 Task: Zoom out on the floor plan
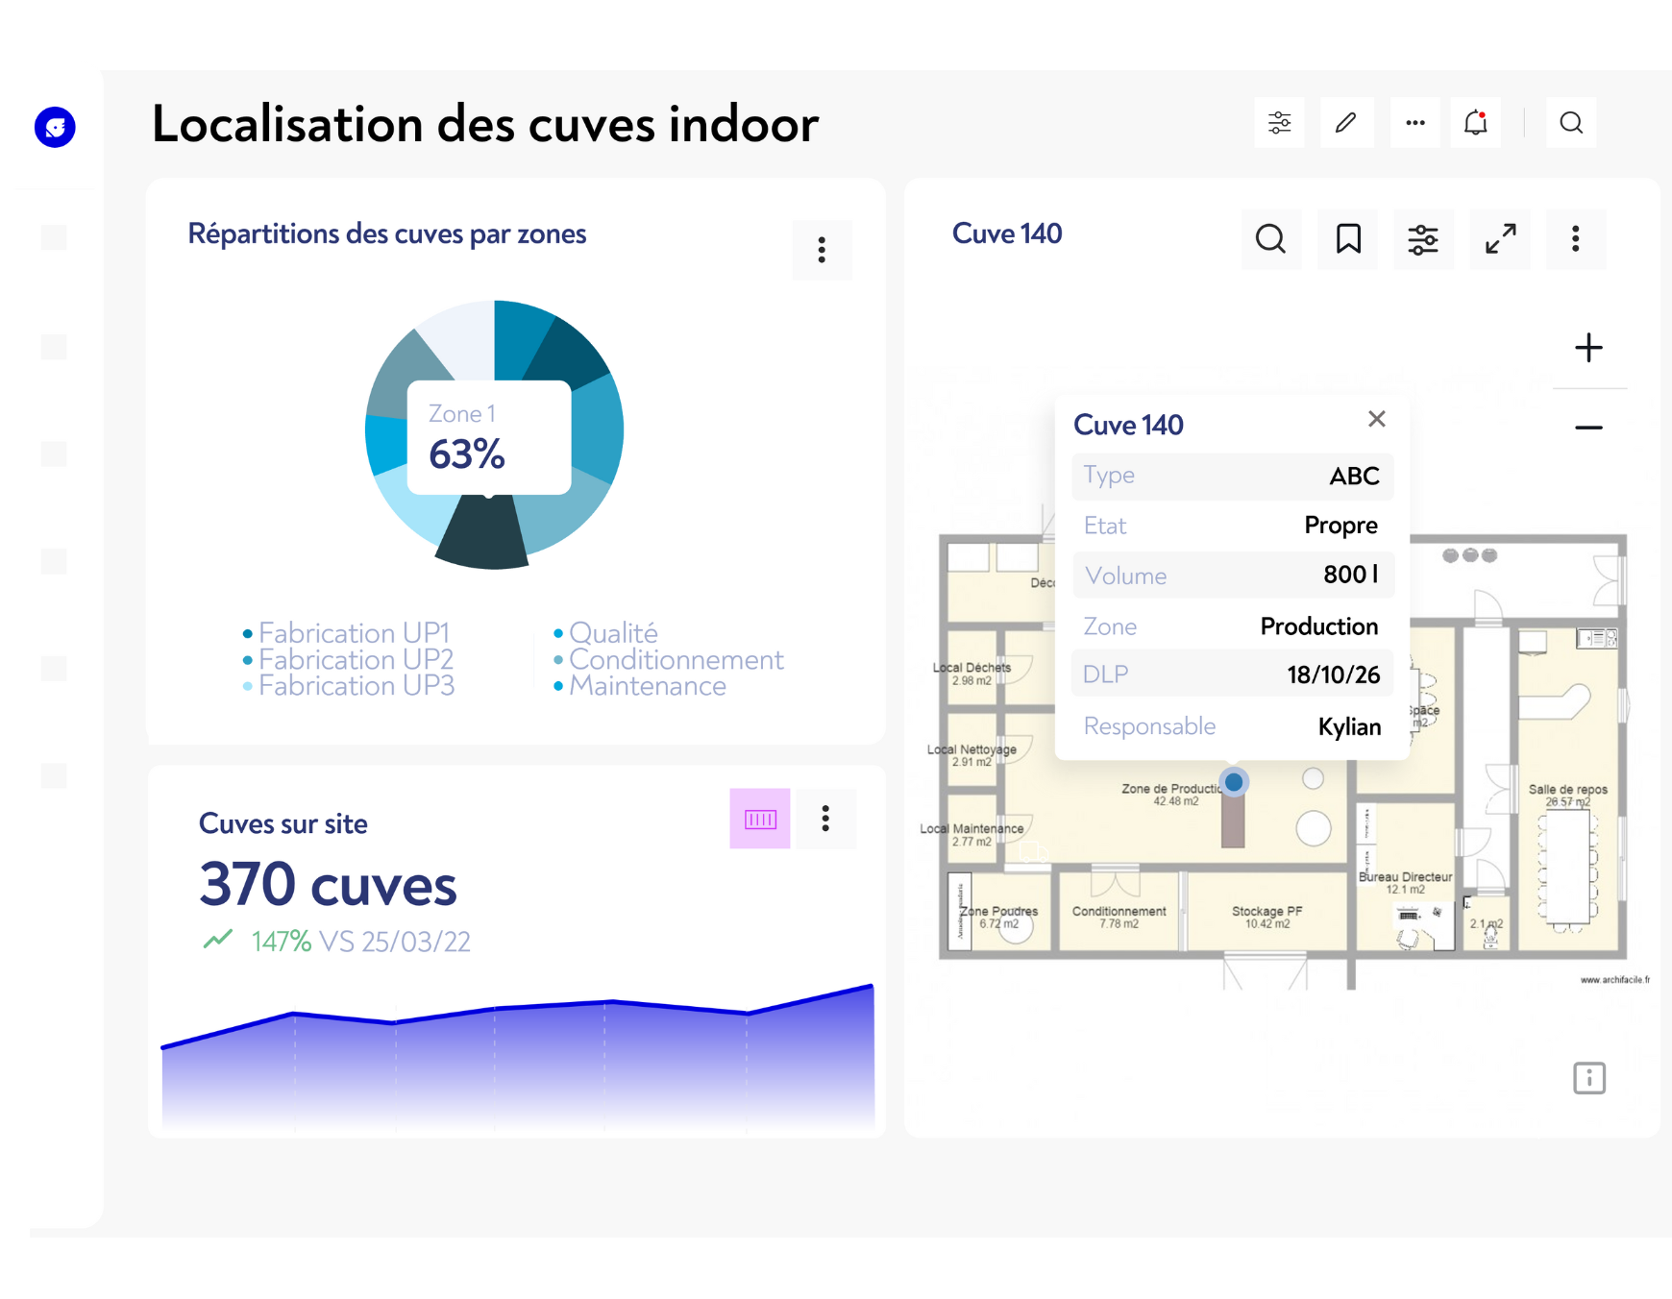[x=1588, y=428]
